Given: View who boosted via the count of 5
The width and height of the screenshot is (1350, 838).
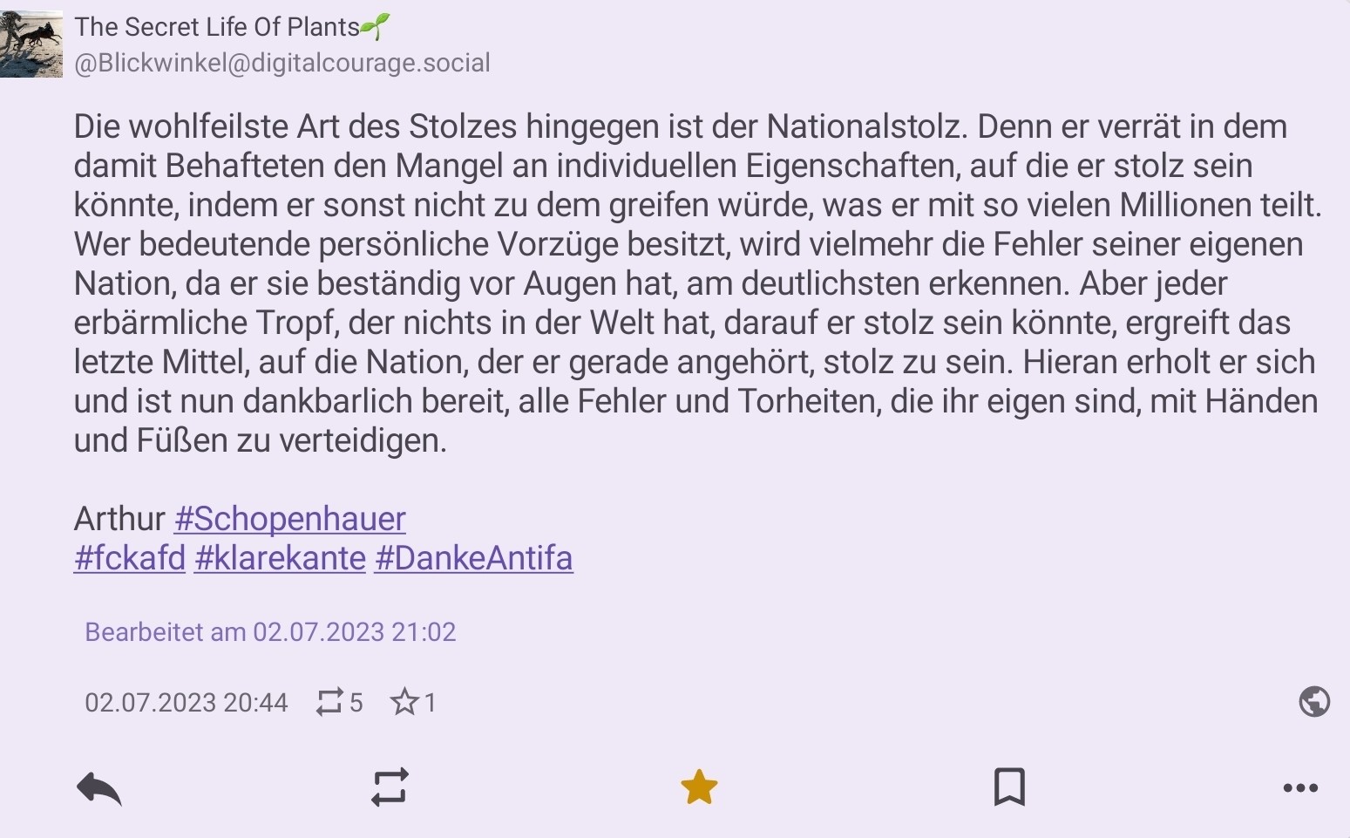Looking at the screenshot, I should coord(340,702).
